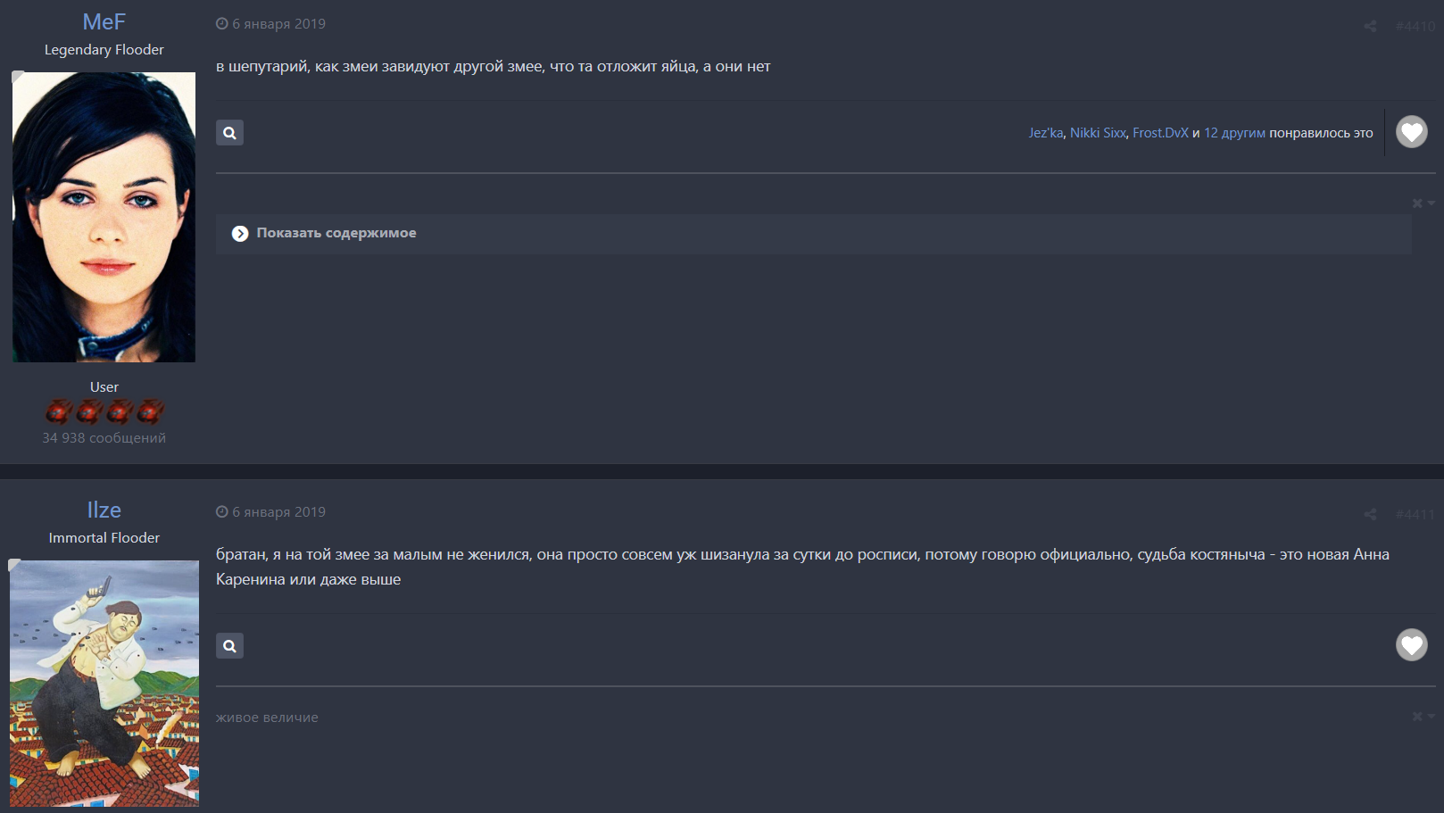
Task: Open Ilze's profile via username
Action: click(104, 510)
